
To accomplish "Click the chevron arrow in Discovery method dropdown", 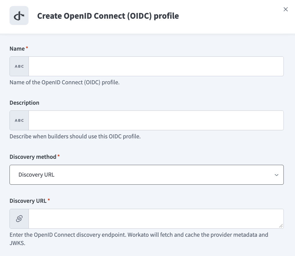I will [276, 175].
